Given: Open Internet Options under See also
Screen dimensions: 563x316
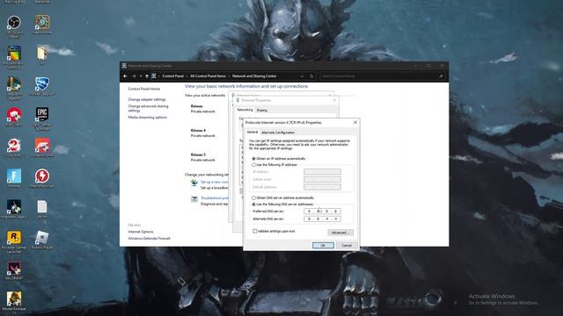Looking at the screenshot, I should [141, 232].
